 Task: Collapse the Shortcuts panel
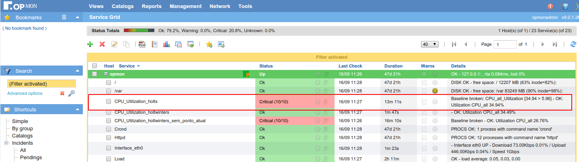(77, 109)
